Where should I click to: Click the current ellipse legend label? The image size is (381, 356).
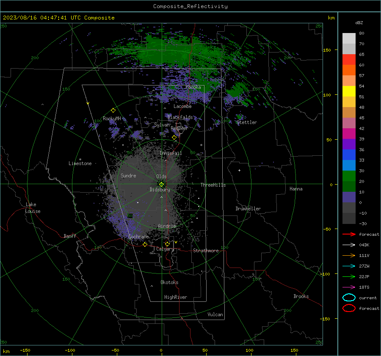tap(368, 298)
